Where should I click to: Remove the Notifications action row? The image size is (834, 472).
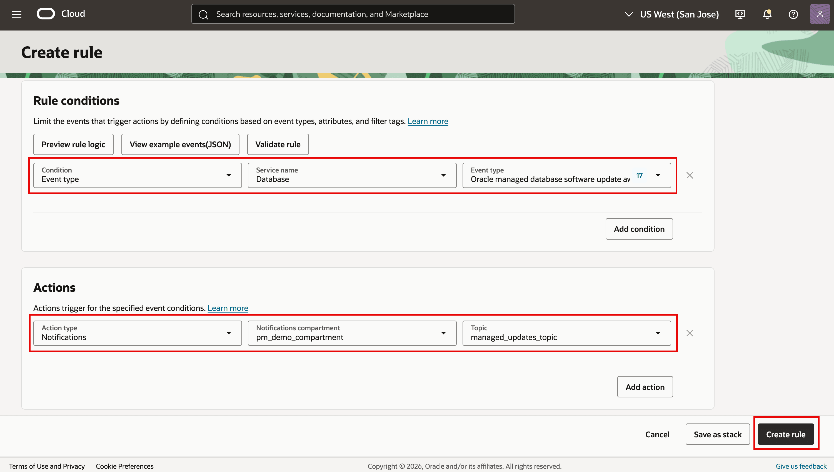[x=690, y=333]
